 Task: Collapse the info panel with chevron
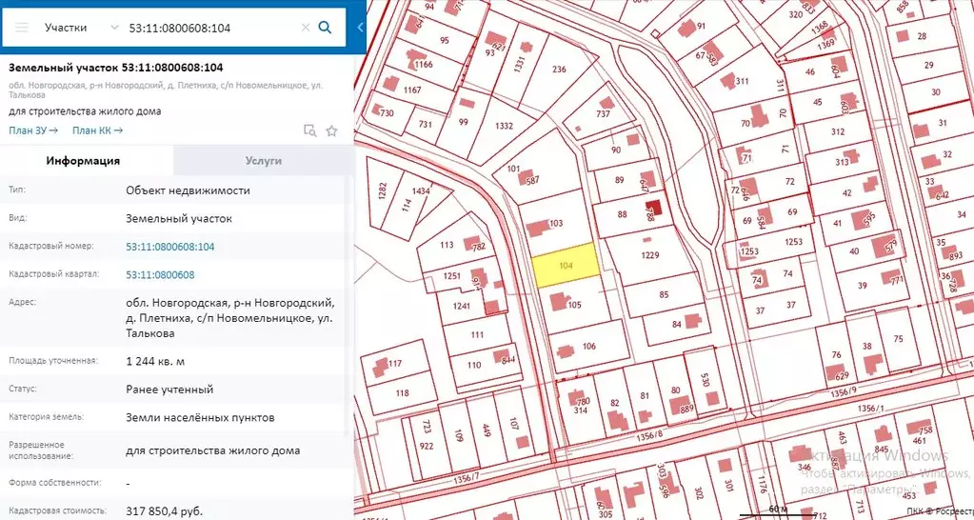360,28
